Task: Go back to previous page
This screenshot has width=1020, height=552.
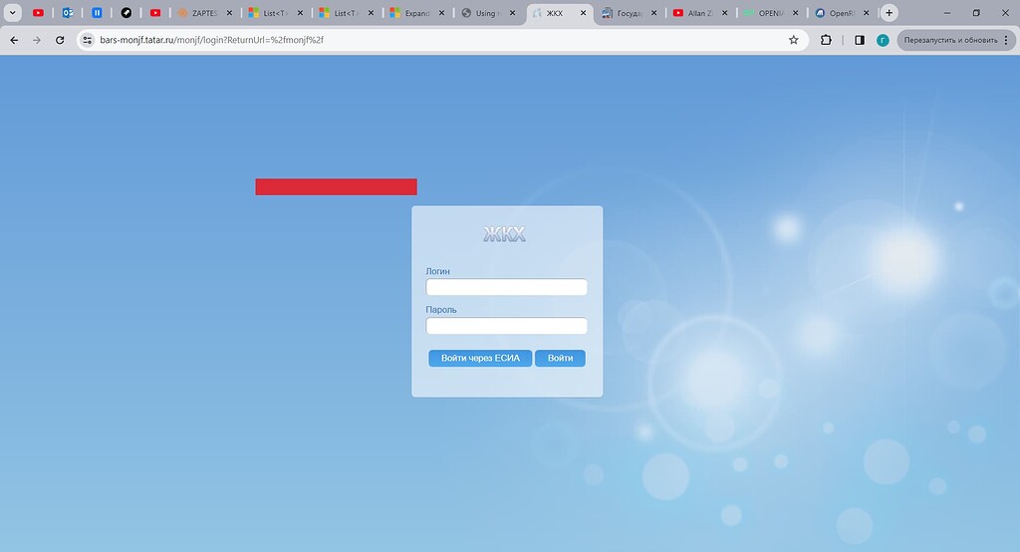Action: coord(14,40)
